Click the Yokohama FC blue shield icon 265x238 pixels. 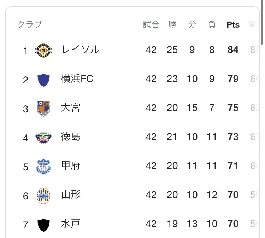click(43, 79)
